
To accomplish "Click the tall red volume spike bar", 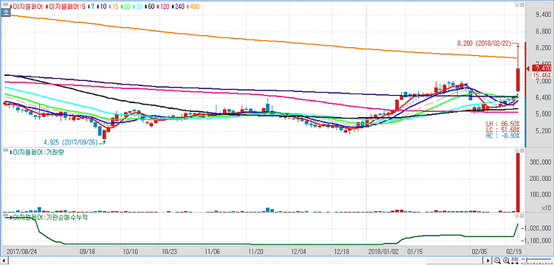I will point(518,183).
